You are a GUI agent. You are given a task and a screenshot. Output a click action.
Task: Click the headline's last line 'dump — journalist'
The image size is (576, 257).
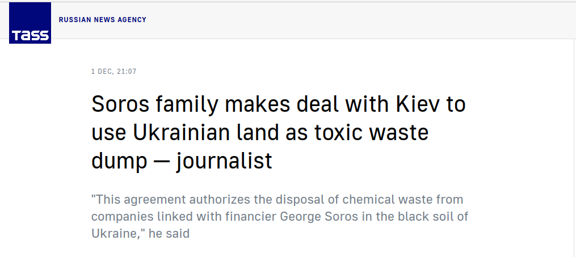point(182,161)
